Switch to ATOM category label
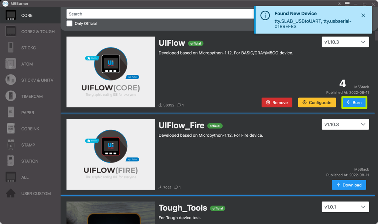The width and height of the screenshot is (378, 224). click(27, 64)
